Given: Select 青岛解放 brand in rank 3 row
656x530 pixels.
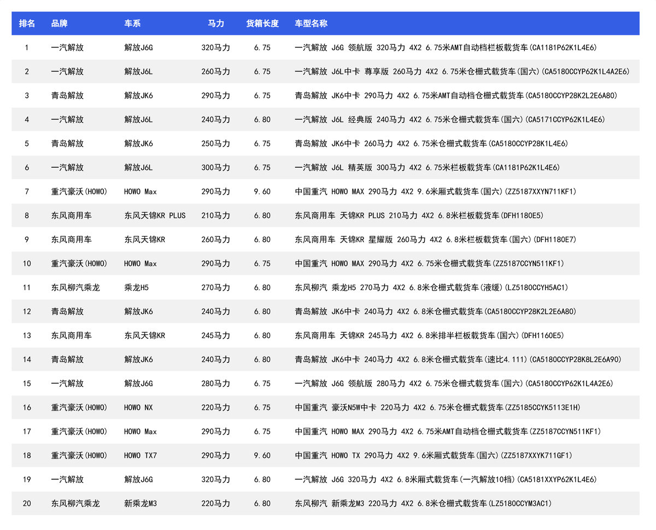Looking at the screenshot, I should pyautogui.click(x=67, y=96).
